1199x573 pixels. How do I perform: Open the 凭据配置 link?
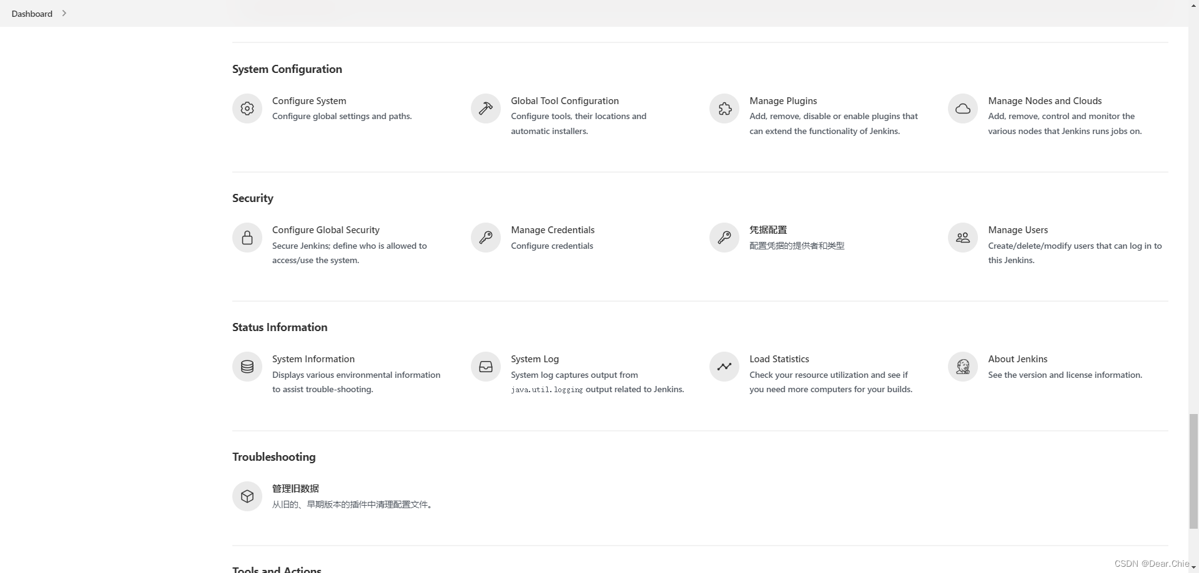(768, 230)
